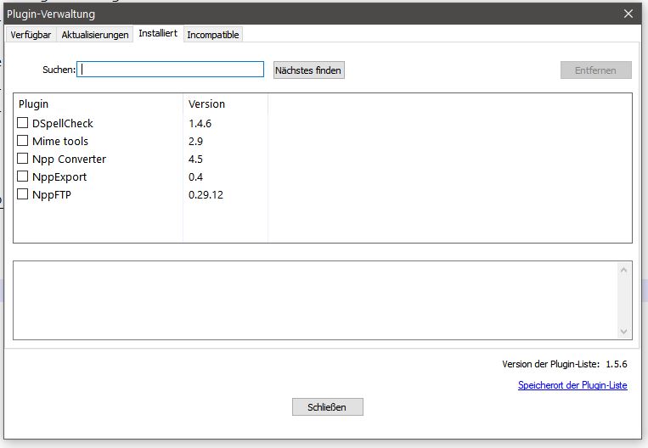This screenshot has width=648, height=448.
Task: Mark the NppFTP checkbox
Action: click(22, 194)
